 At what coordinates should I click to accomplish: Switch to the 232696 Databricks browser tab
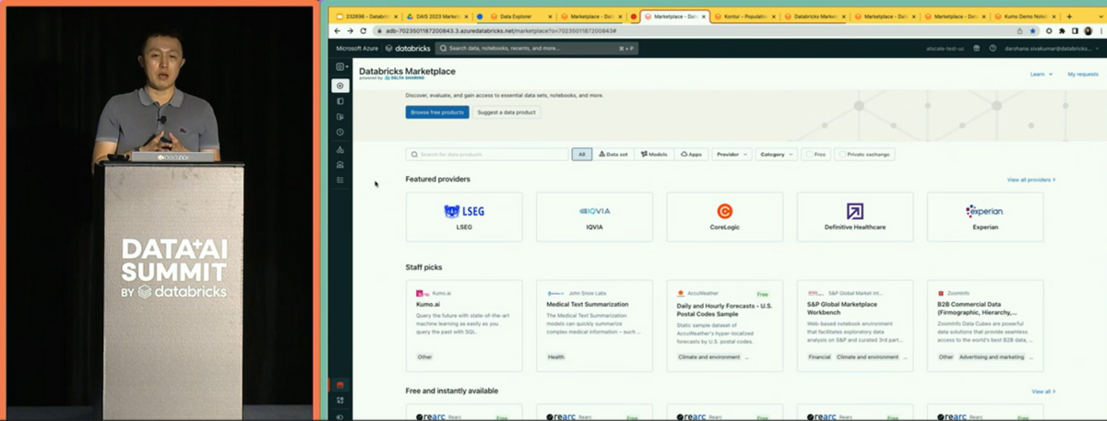(367, 17)
